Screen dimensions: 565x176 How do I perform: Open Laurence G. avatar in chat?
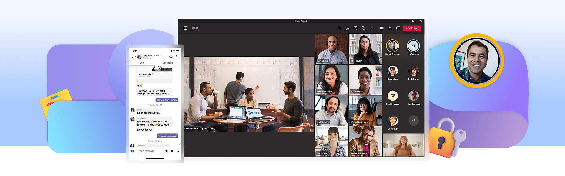[x=132, y=119]
